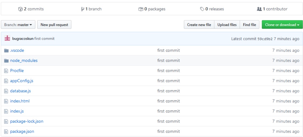Viewport: 303px width, 137px height.
Task: Open the appConfig.js file link
Action: point(22,81)
